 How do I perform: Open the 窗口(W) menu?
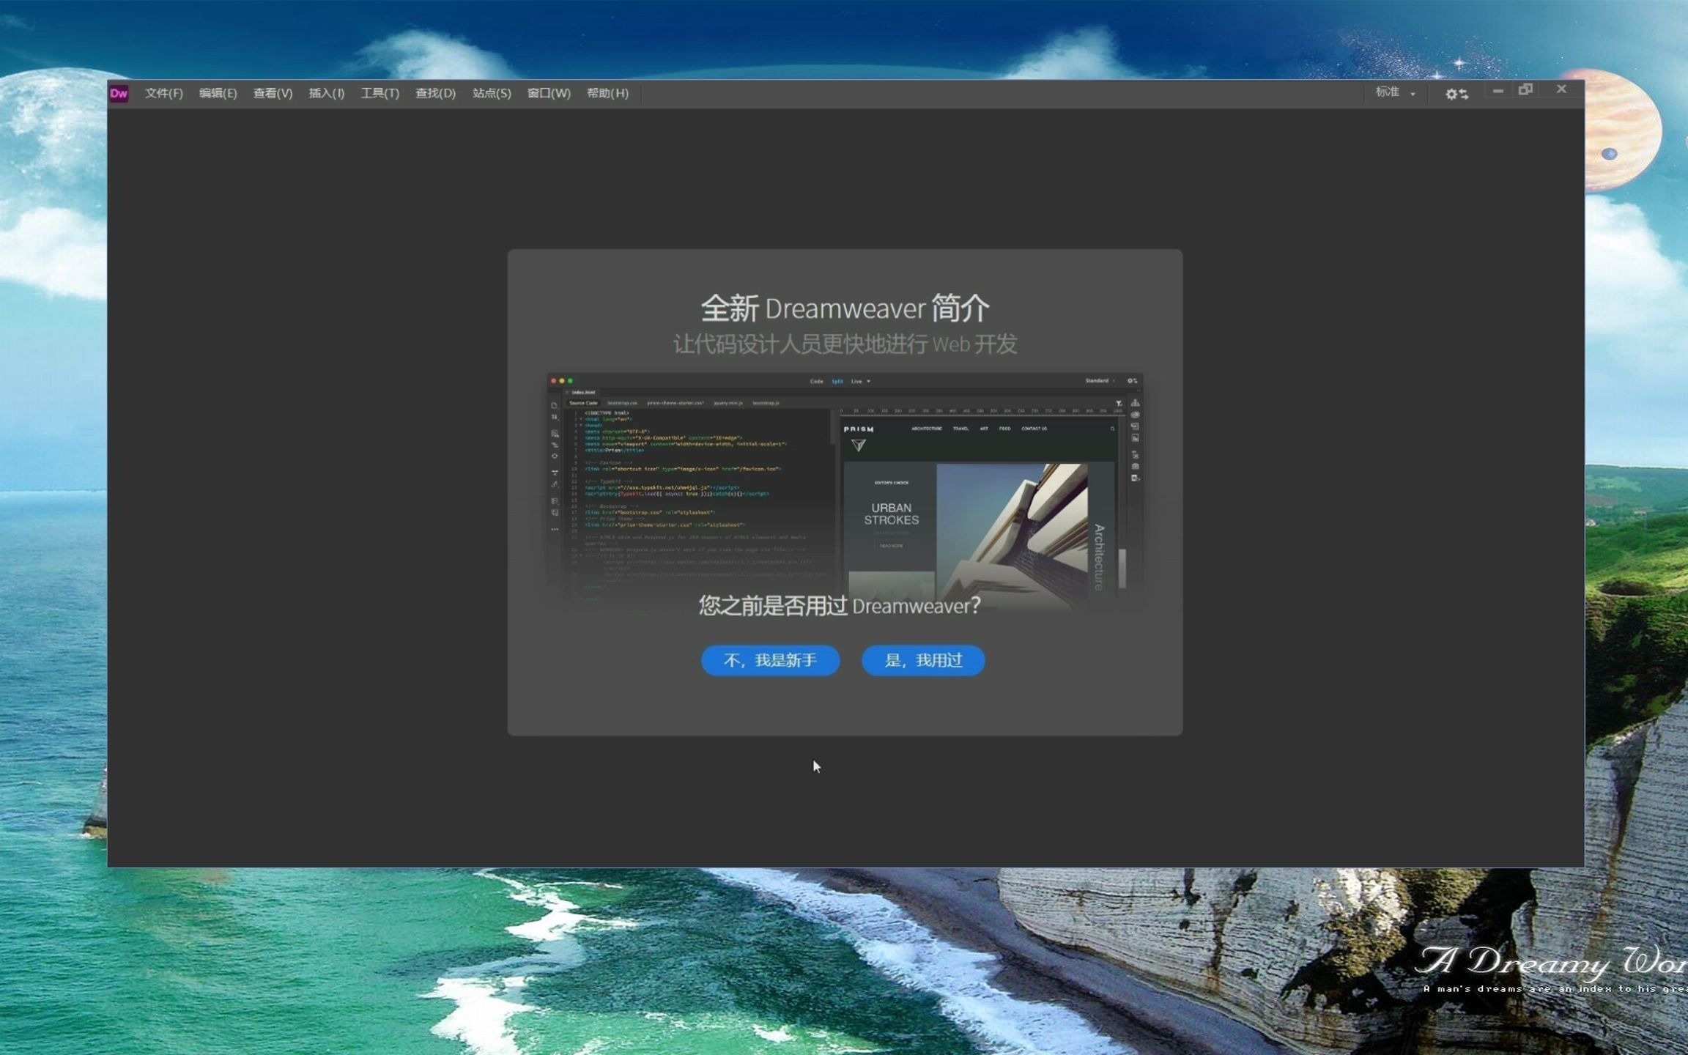(x=549, y=93)
